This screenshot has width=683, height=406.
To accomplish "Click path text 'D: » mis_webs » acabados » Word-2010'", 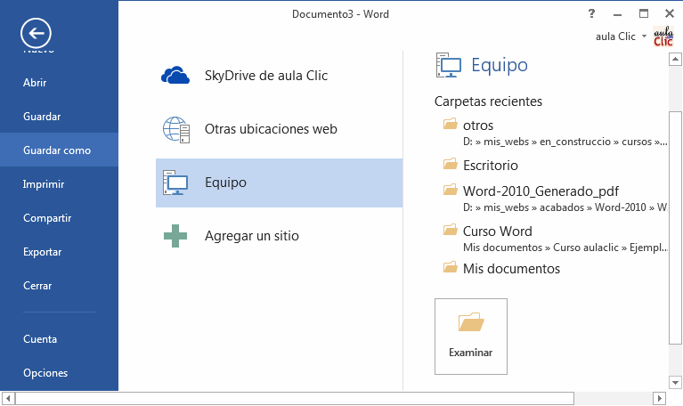I will pos(565,207).
